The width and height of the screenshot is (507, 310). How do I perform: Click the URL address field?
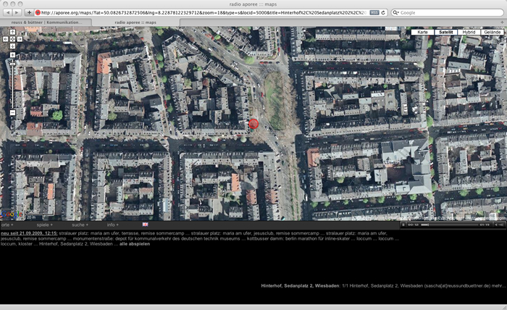(204, 12)
